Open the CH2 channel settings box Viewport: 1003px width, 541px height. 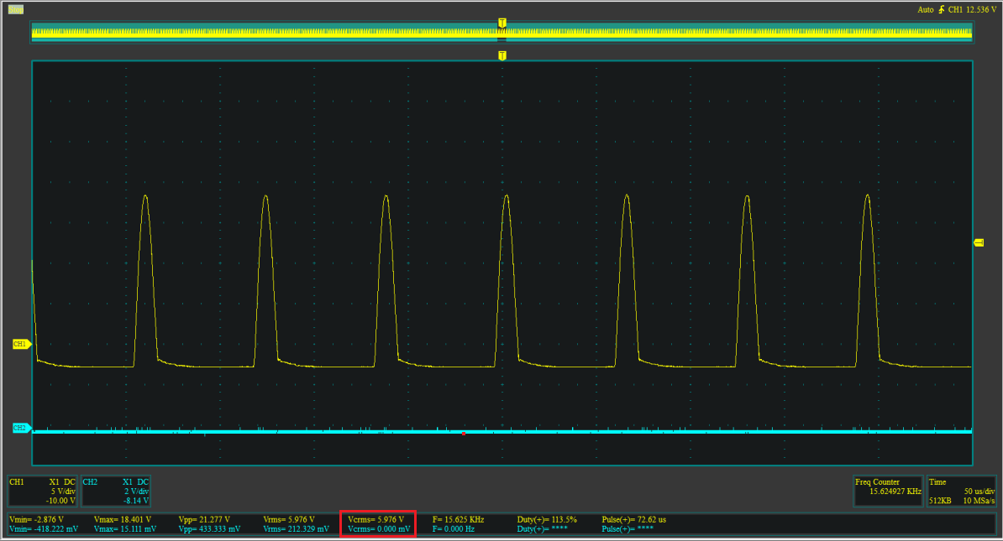[117, 492]
